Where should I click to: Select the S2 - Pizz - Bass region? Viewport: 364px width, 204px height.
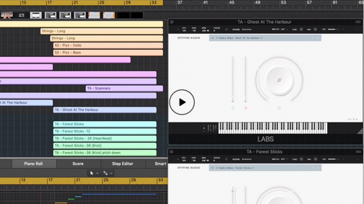pos(108,53)
